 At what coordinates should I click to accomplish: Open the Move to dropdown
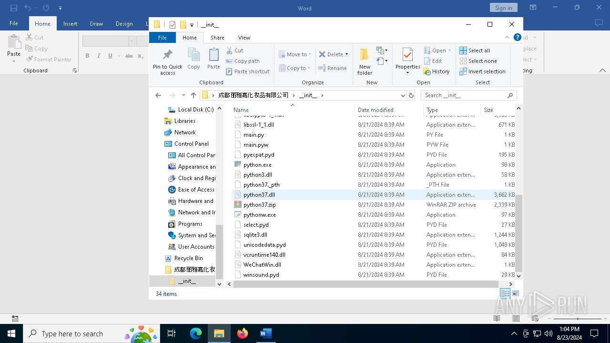pos(295,54)
